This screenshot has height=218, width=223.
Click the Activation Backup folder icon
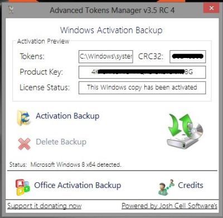23,118
